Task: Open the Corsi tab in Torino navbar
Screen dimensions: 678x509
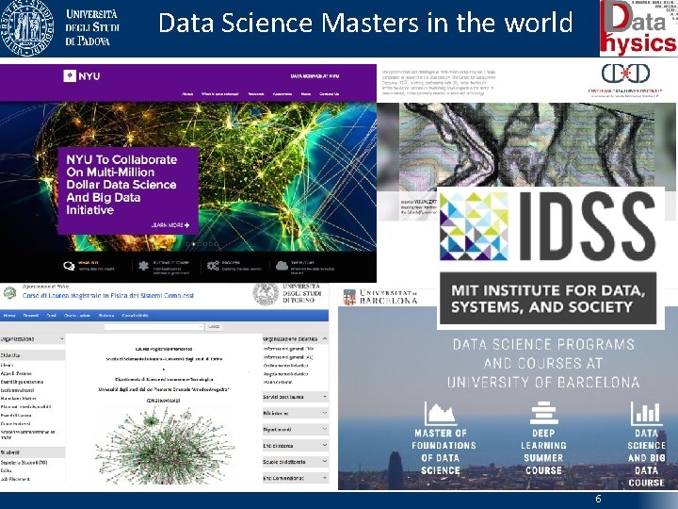Action: tap(52, 316)
